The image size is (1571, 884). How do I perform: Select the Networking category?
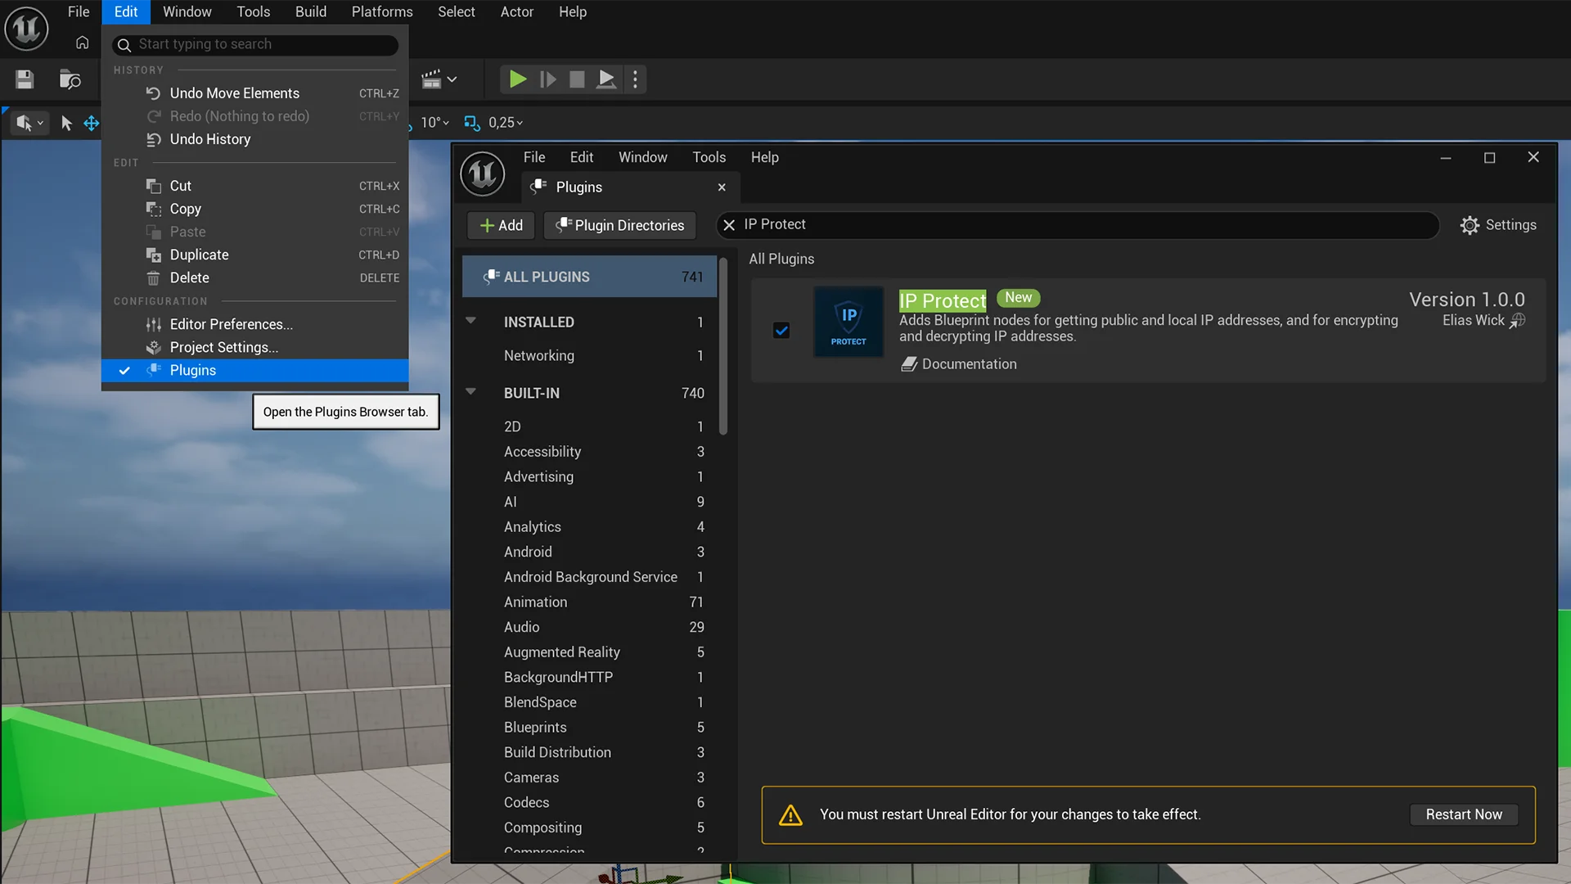point(589,356)
